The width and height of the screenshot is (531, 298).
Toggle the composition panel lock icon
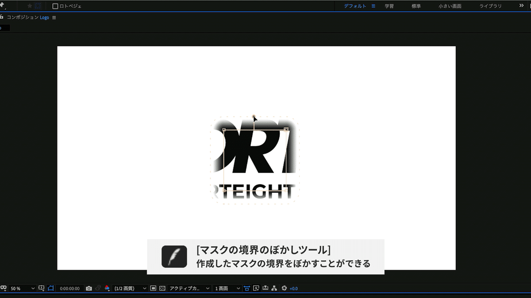[x=2, y=17]
